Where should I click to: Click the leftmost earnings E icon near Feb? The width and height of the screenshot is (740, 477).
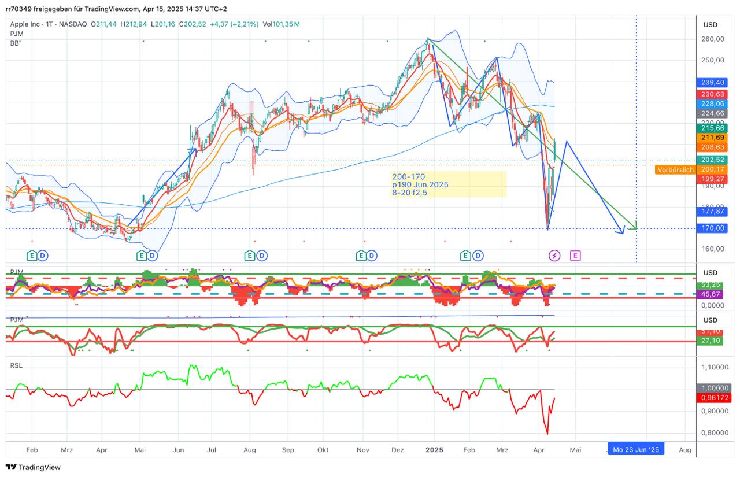click(x=32, y=255)
